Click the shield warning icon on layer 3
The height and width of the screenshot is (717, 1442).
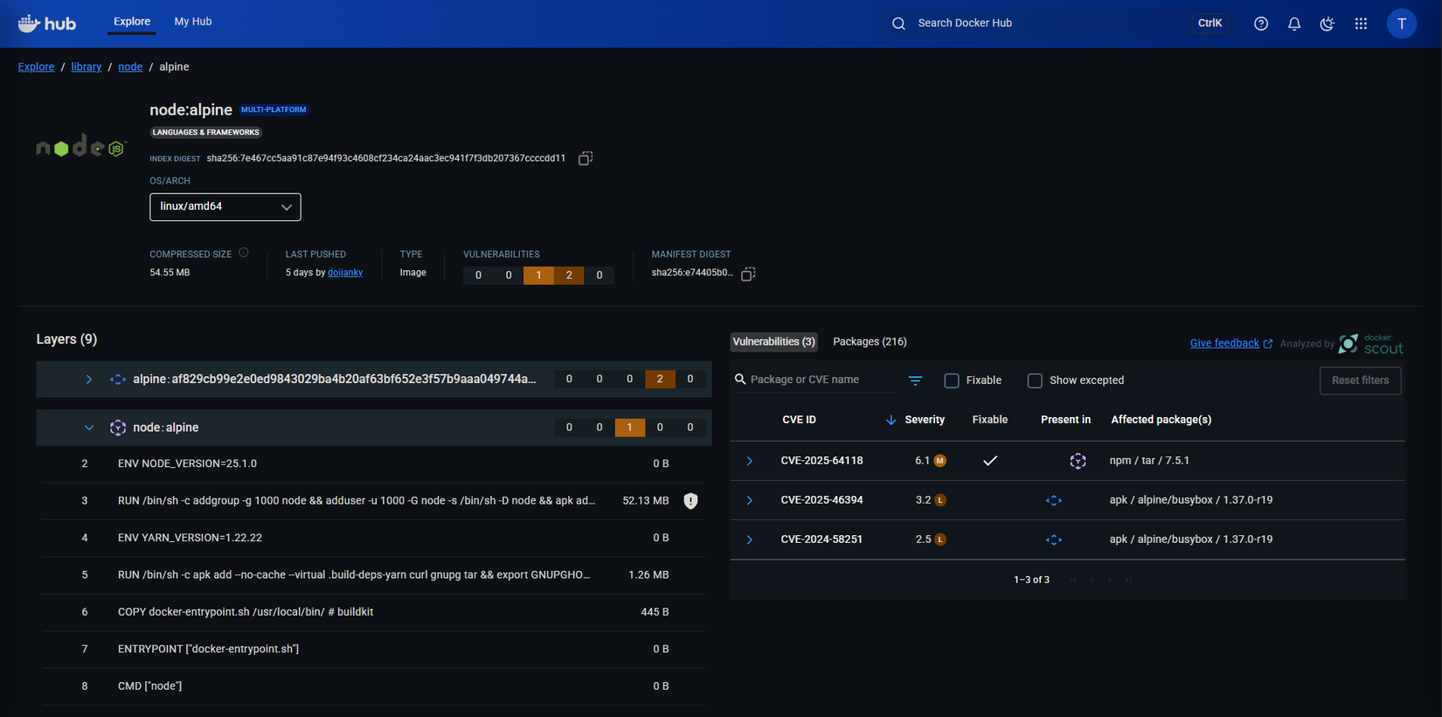[690, 501]
